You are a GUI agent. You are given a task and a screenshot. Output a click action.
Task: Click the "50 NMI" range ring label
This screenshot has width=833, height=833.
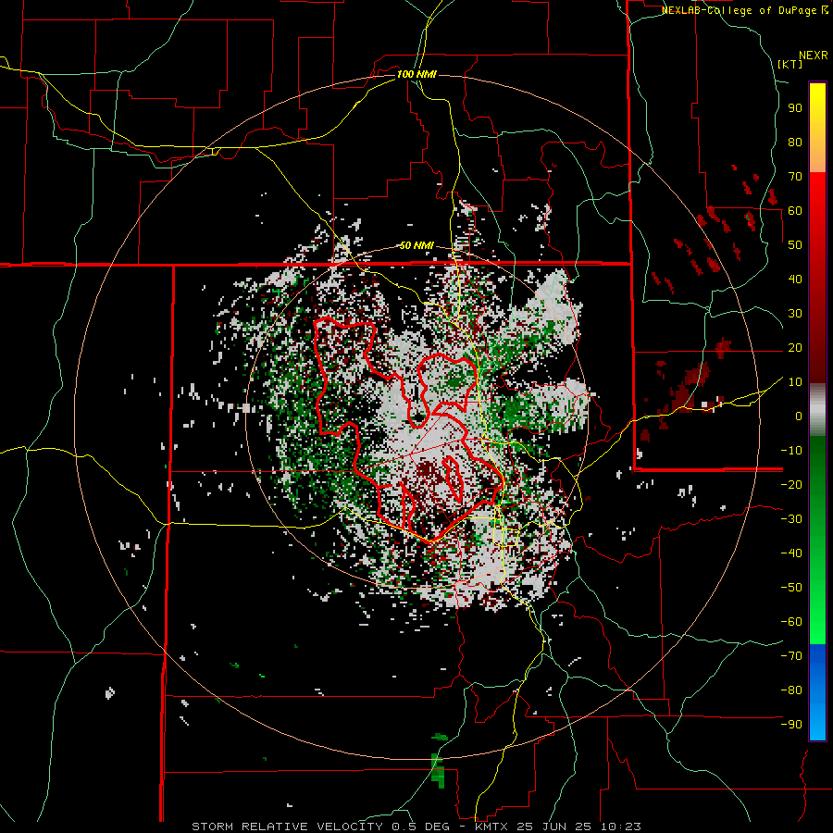(x=416, y=245)
